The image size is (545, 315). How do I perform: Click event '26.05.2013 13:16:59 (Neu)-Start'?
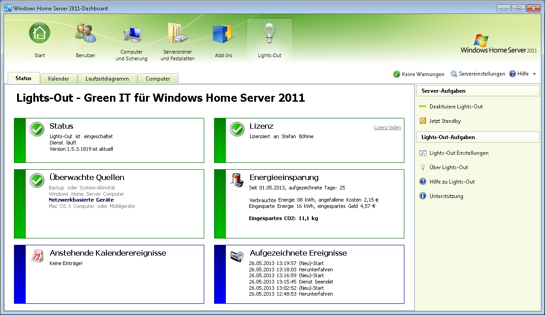tap(286, 275)
